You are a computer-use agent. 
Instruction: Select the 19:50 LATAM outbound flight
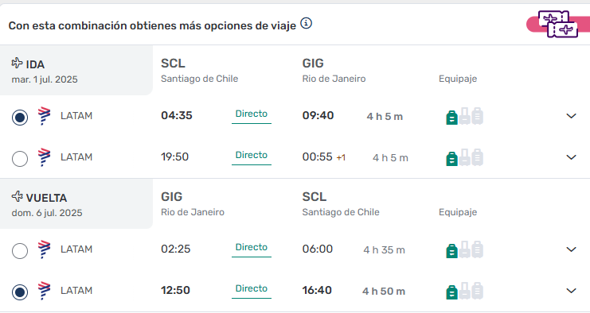(x=20, y=159)
